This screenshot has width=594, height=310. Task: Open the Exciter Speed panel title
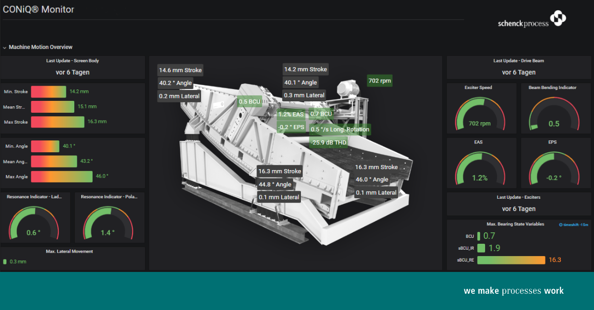coord(478,88)
